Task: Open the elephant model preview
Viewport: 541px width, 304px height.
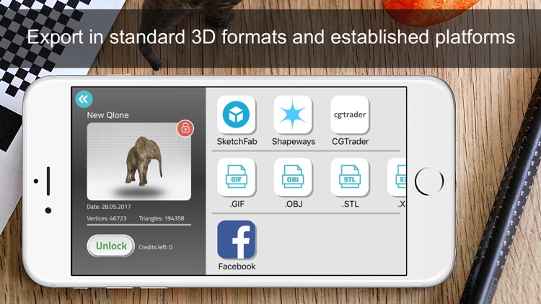Action: (138, 161)
